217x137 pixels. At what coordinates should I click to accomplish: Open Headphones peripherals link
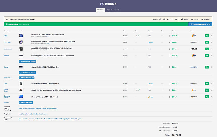click(22, 114)
